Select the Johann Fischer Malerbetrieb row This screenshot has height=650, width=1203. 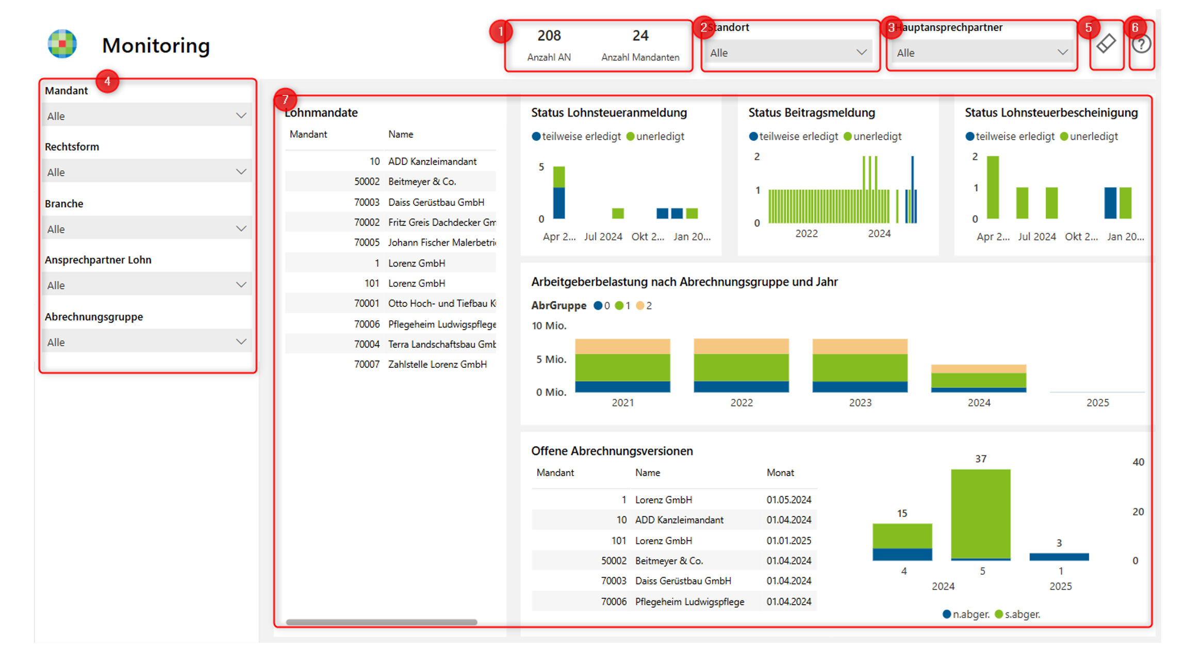click(390, 242)
